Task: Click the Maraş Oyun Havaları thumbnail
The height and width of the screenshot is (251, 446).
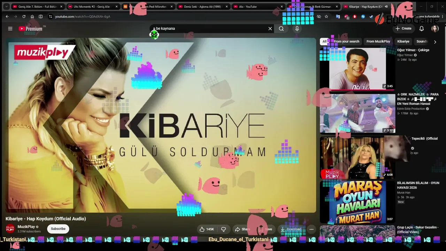Action: click(357, 202)
